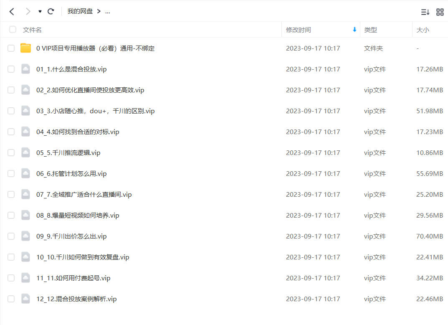Viewport: 448px width, 325px height.
Task: Select the file name 06_6.托管计划怎么用.vip
Action: [x=71, y=173]
